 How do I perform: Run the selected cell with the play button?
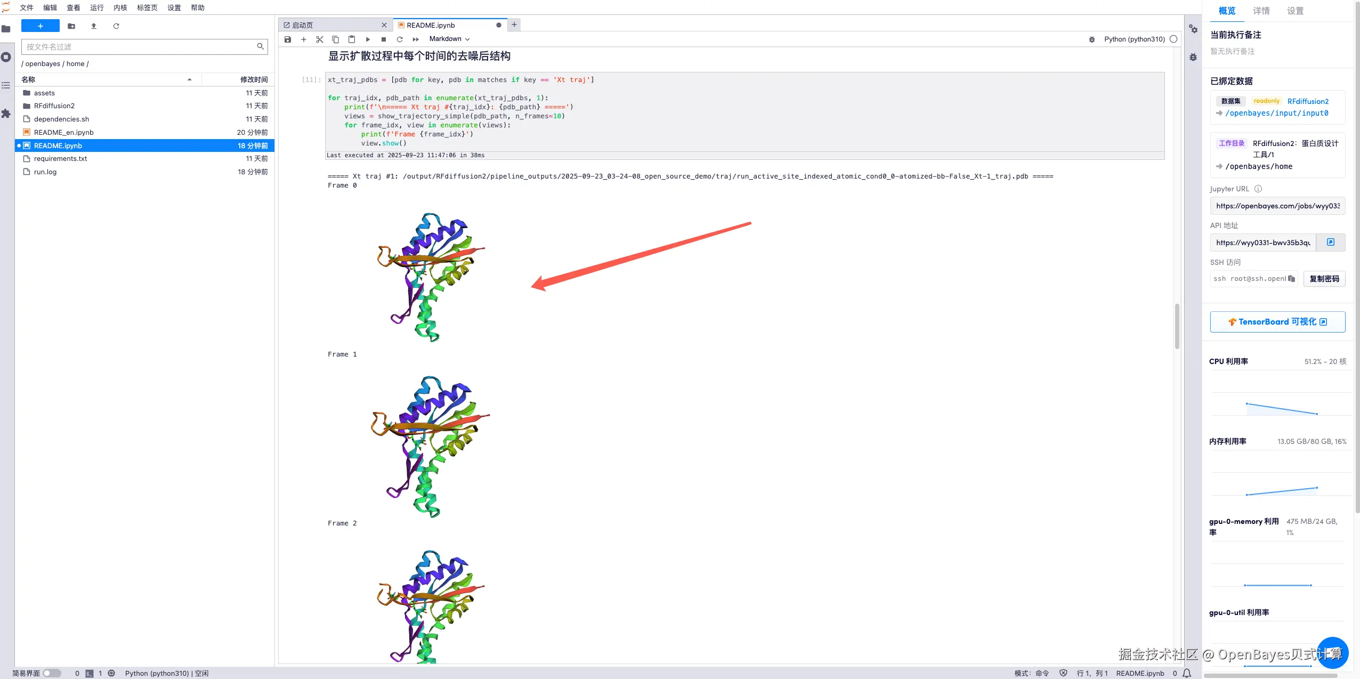(368, 39)
